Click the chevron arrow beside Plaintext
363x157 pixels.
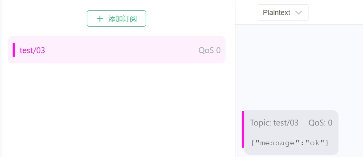point(299,13)
